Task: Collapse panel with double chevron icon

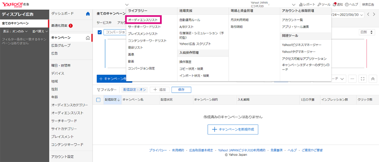Action: (x=373, y=79)
